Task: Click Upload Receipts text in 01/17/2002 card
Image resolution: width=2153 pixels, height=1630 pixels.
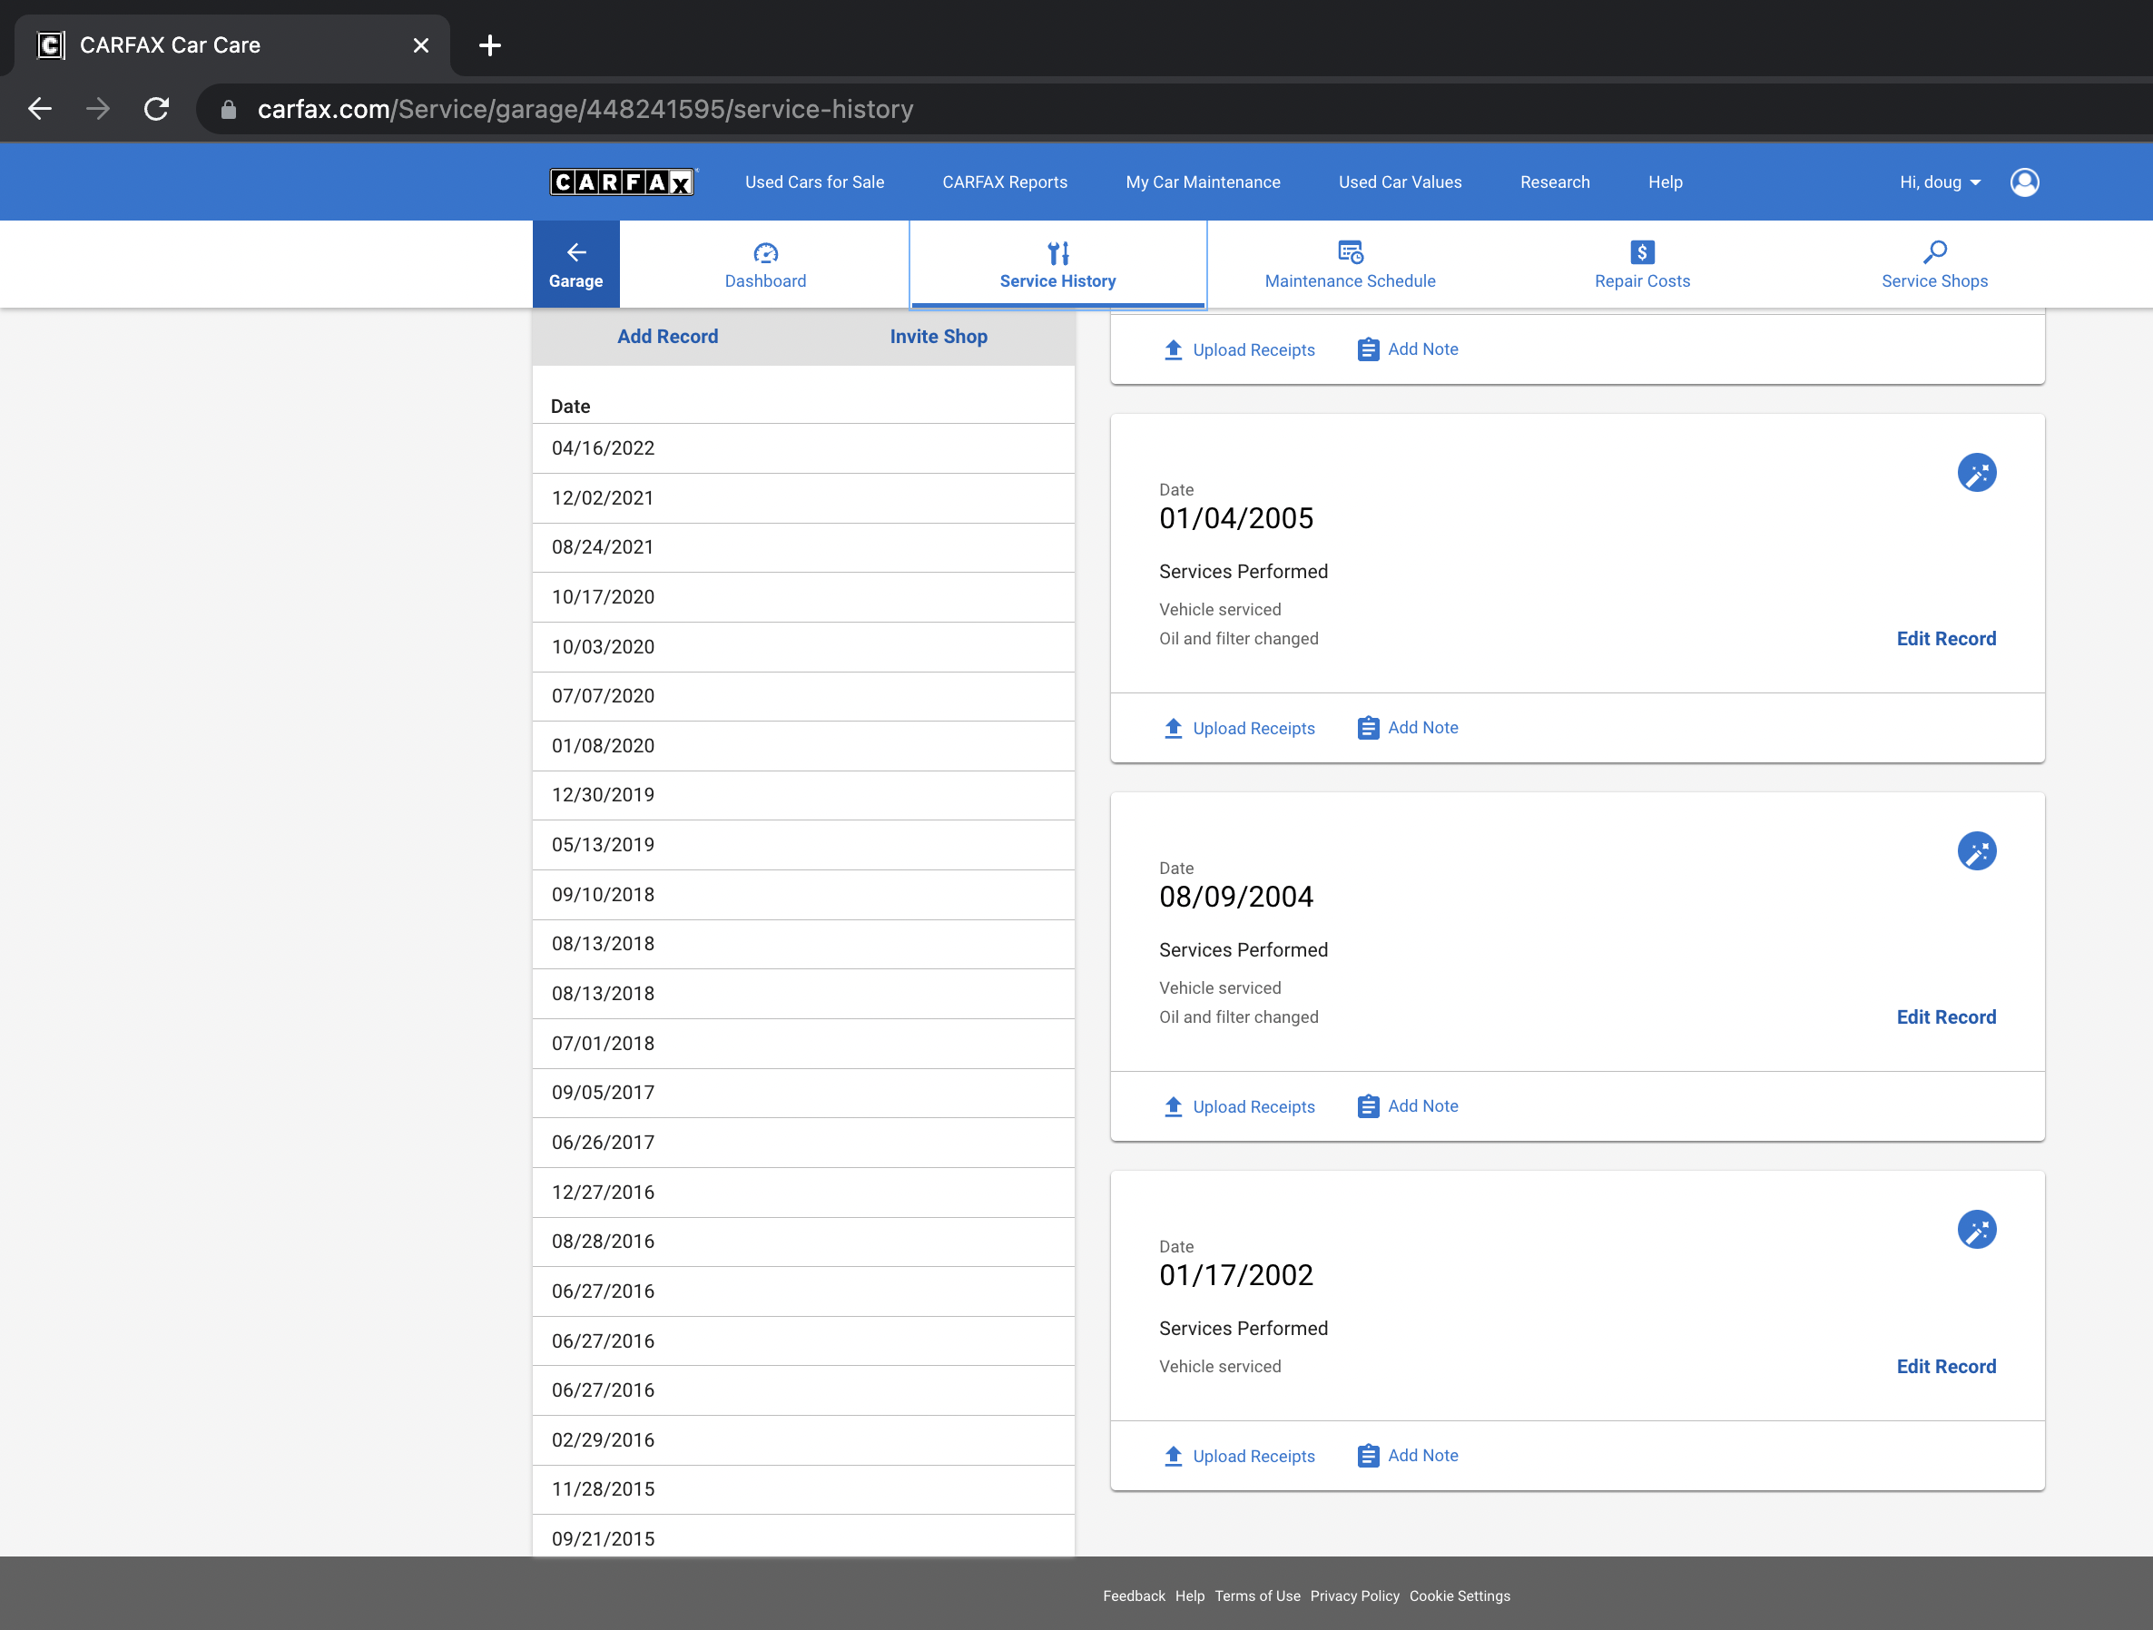Action: point(1253,1456)
